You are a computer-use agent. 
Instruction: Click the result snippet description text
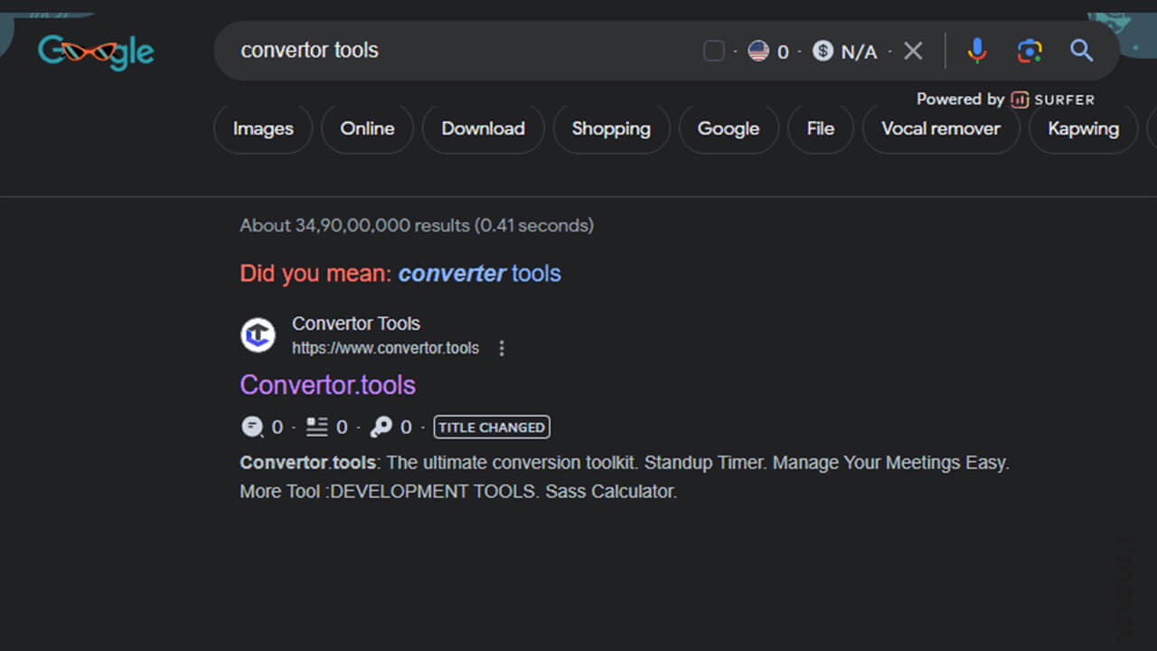click(625, 477)
